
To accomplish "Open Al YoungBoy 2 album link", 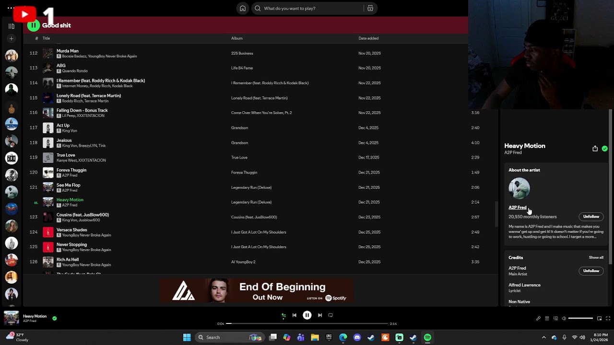I will point(243,262).
